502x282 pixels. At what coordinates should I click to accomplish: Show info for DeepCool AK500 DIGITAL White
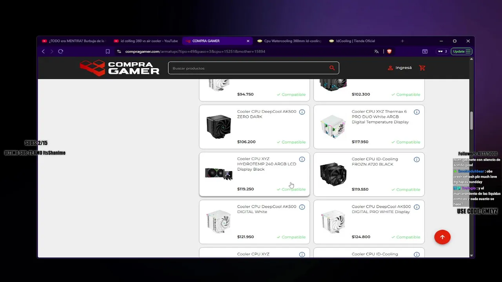[302, 207]
